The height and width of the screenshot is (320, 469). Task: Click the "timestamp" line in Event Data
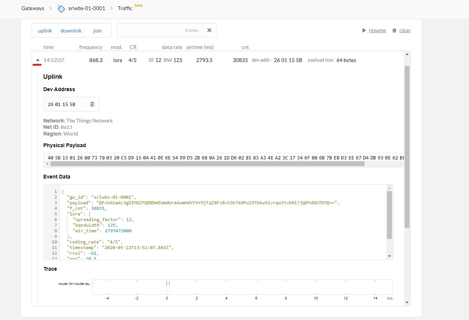[121, 248]
